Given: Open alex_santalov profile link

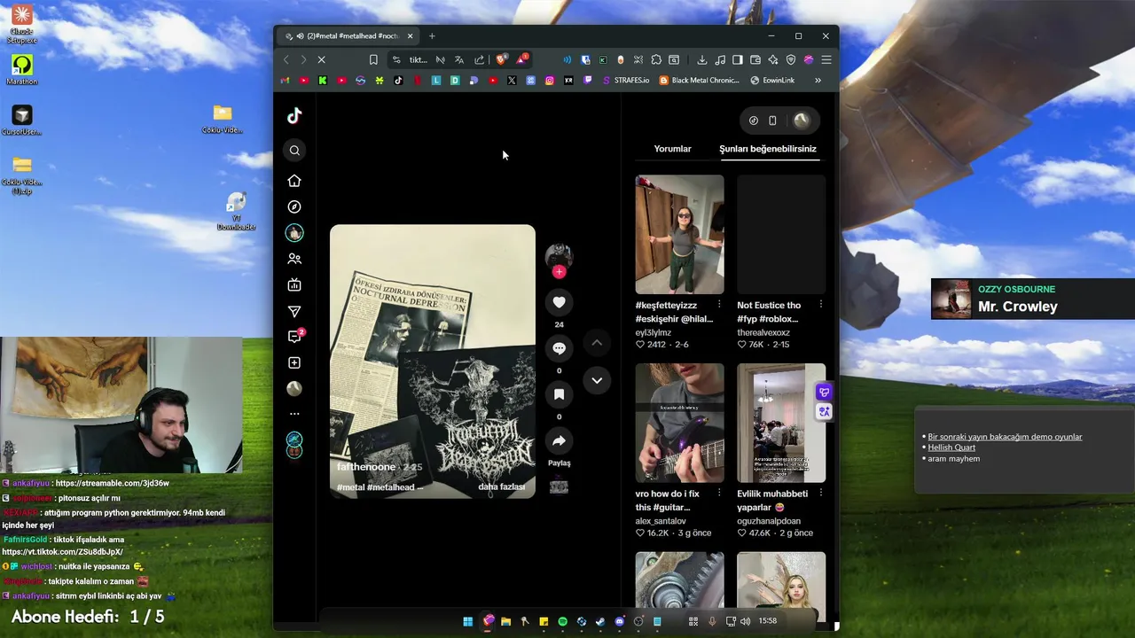Looking at the screenshot, I should point(661,521).
